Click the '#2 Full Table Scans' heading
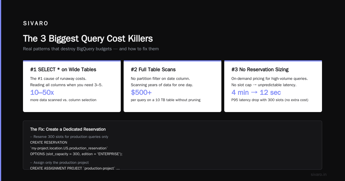Image resolution: width=345 pixels, height=181 pixels. coord(153,70)
